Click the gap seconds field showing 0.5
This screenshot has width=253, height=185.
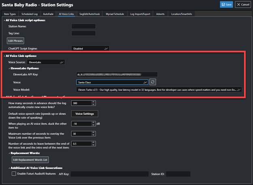81,144
